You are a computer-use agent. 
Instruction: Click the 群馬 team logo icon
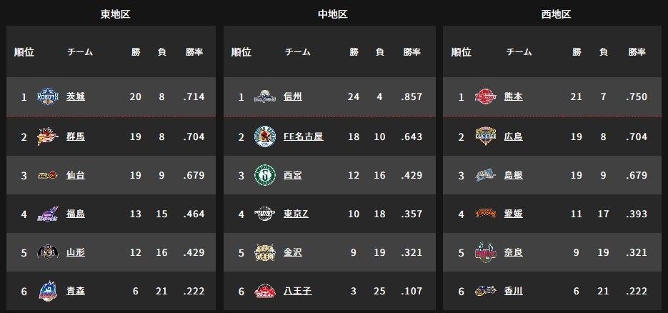(48, 136)
